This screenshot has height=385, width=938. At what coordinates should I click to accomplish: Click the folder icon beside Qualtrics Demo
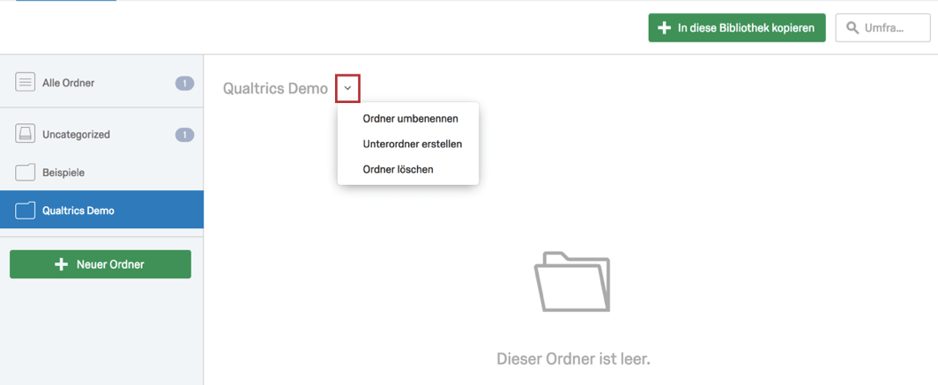click(x=25, y=211)
